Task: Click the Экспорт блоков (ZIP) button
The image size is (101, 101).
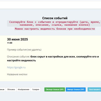Action: point(55,89)
